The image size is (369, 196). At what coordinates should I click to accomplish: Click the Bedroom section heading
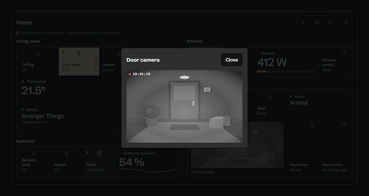25,141
